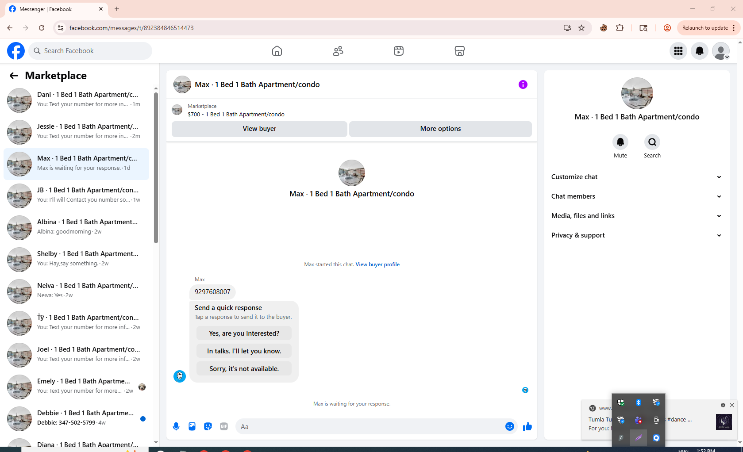This screenshot has width=743, height=452.
Task: Open the Neiva conversation
Action: point(76,291)
